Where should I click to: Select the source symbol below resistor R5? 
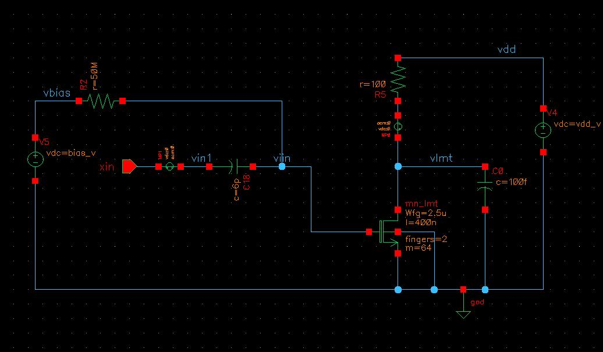(x=398, y=126)
